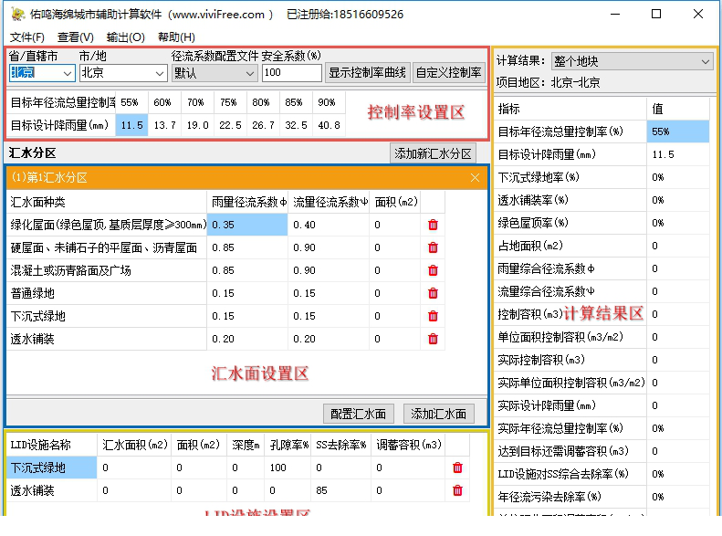The height and width of the screenshot is (536, 722).
Task: Click the 26.7 design rainfall cell
Action: coord(263,125)
